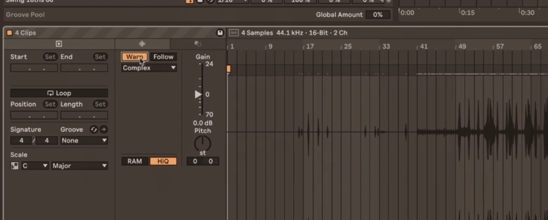Click bar 17 on the sample ruler
This screenshot has width=548, height=220.
310,46
